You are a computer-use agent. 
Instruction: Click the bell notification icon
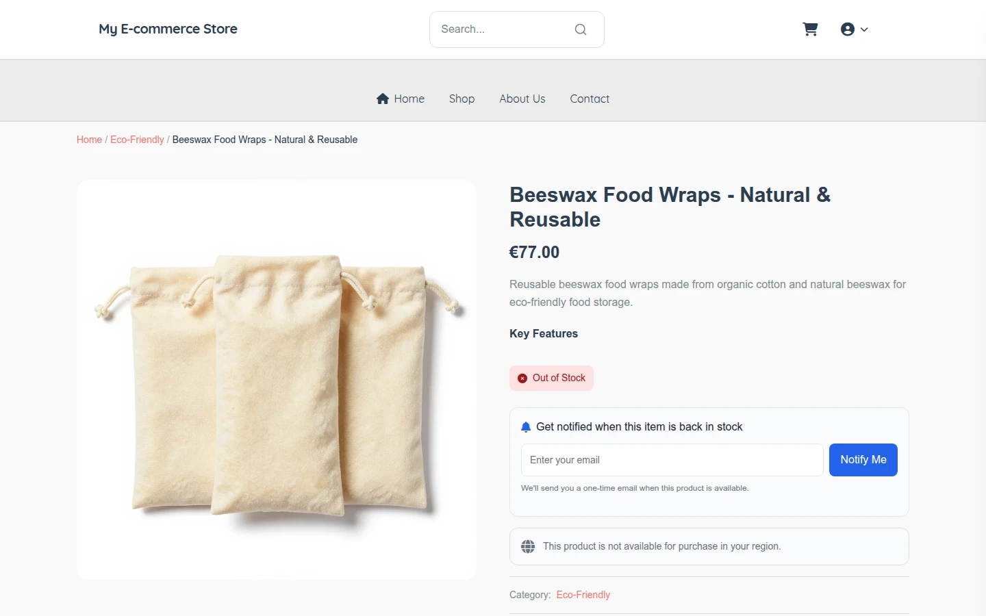point(526,427)
